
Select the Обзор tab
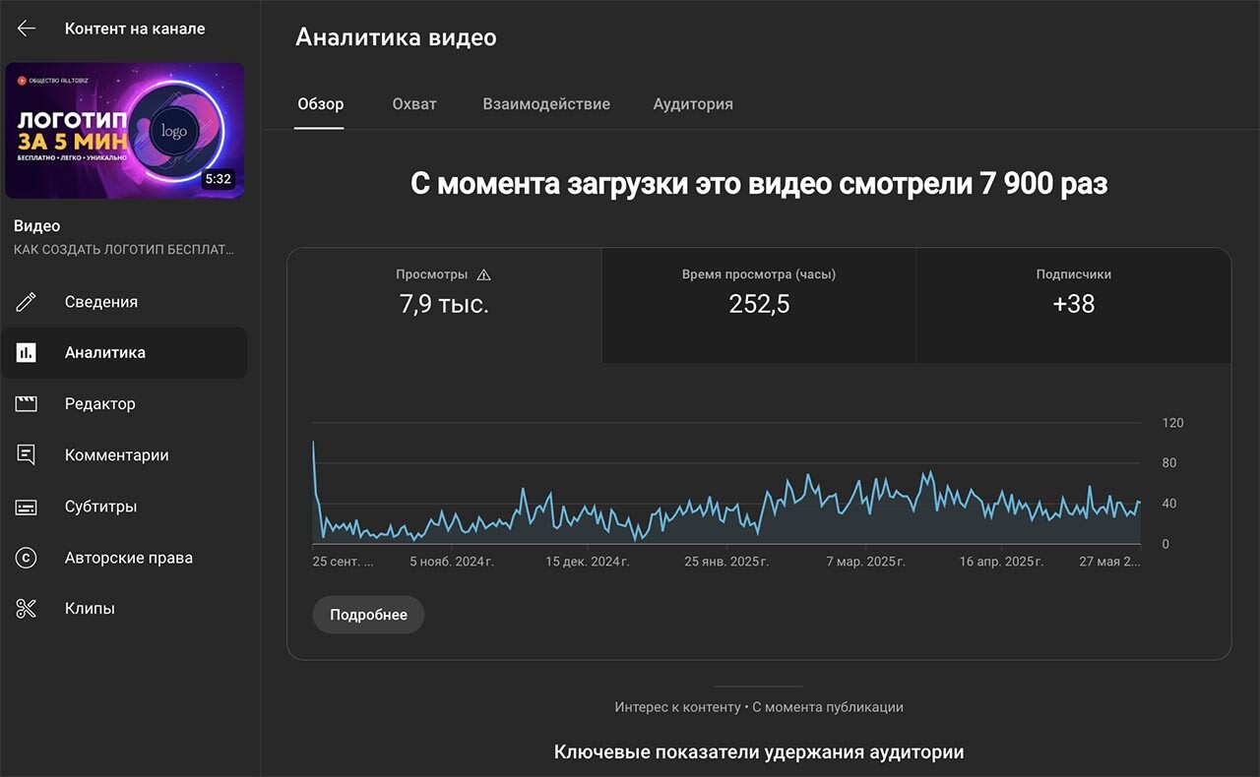(320, 104)
